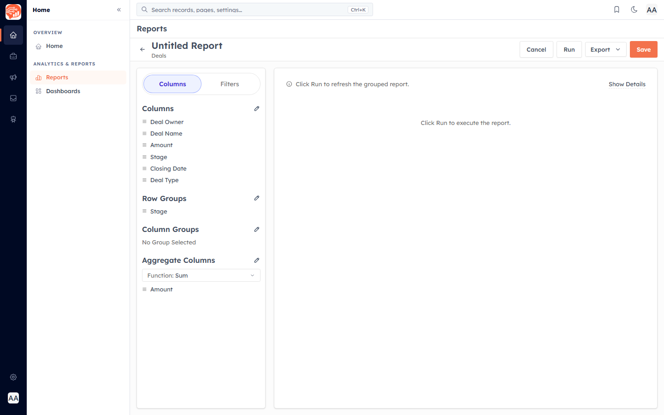Switch to the Columns tab
Viewport: 664px width, 415px height.
172,84
